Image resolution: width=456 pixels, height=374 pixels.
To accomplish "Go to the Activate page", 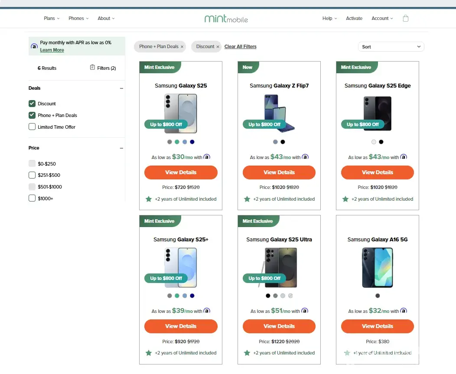I will [354, 18].
